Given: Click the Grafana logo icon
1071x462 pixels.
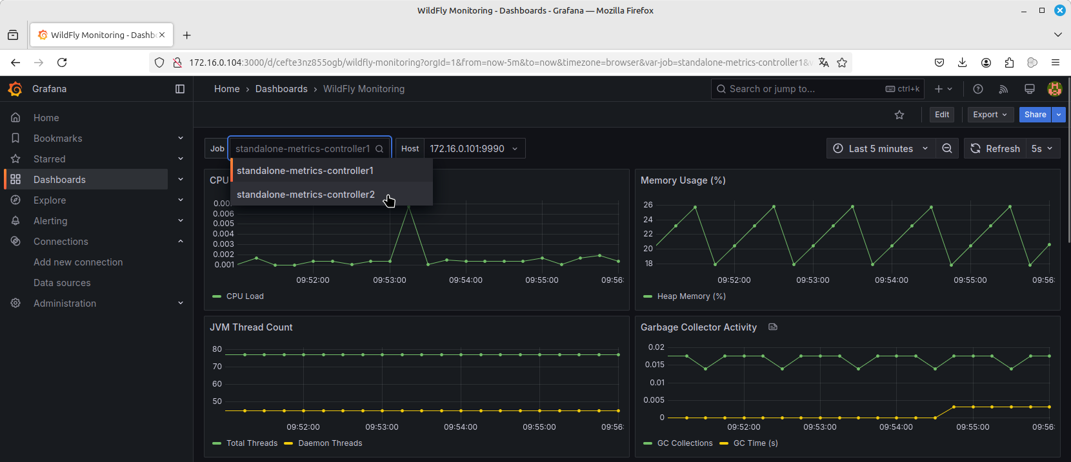Looking at the screenshot, I should pyautogui.click(x=15, y=89).
